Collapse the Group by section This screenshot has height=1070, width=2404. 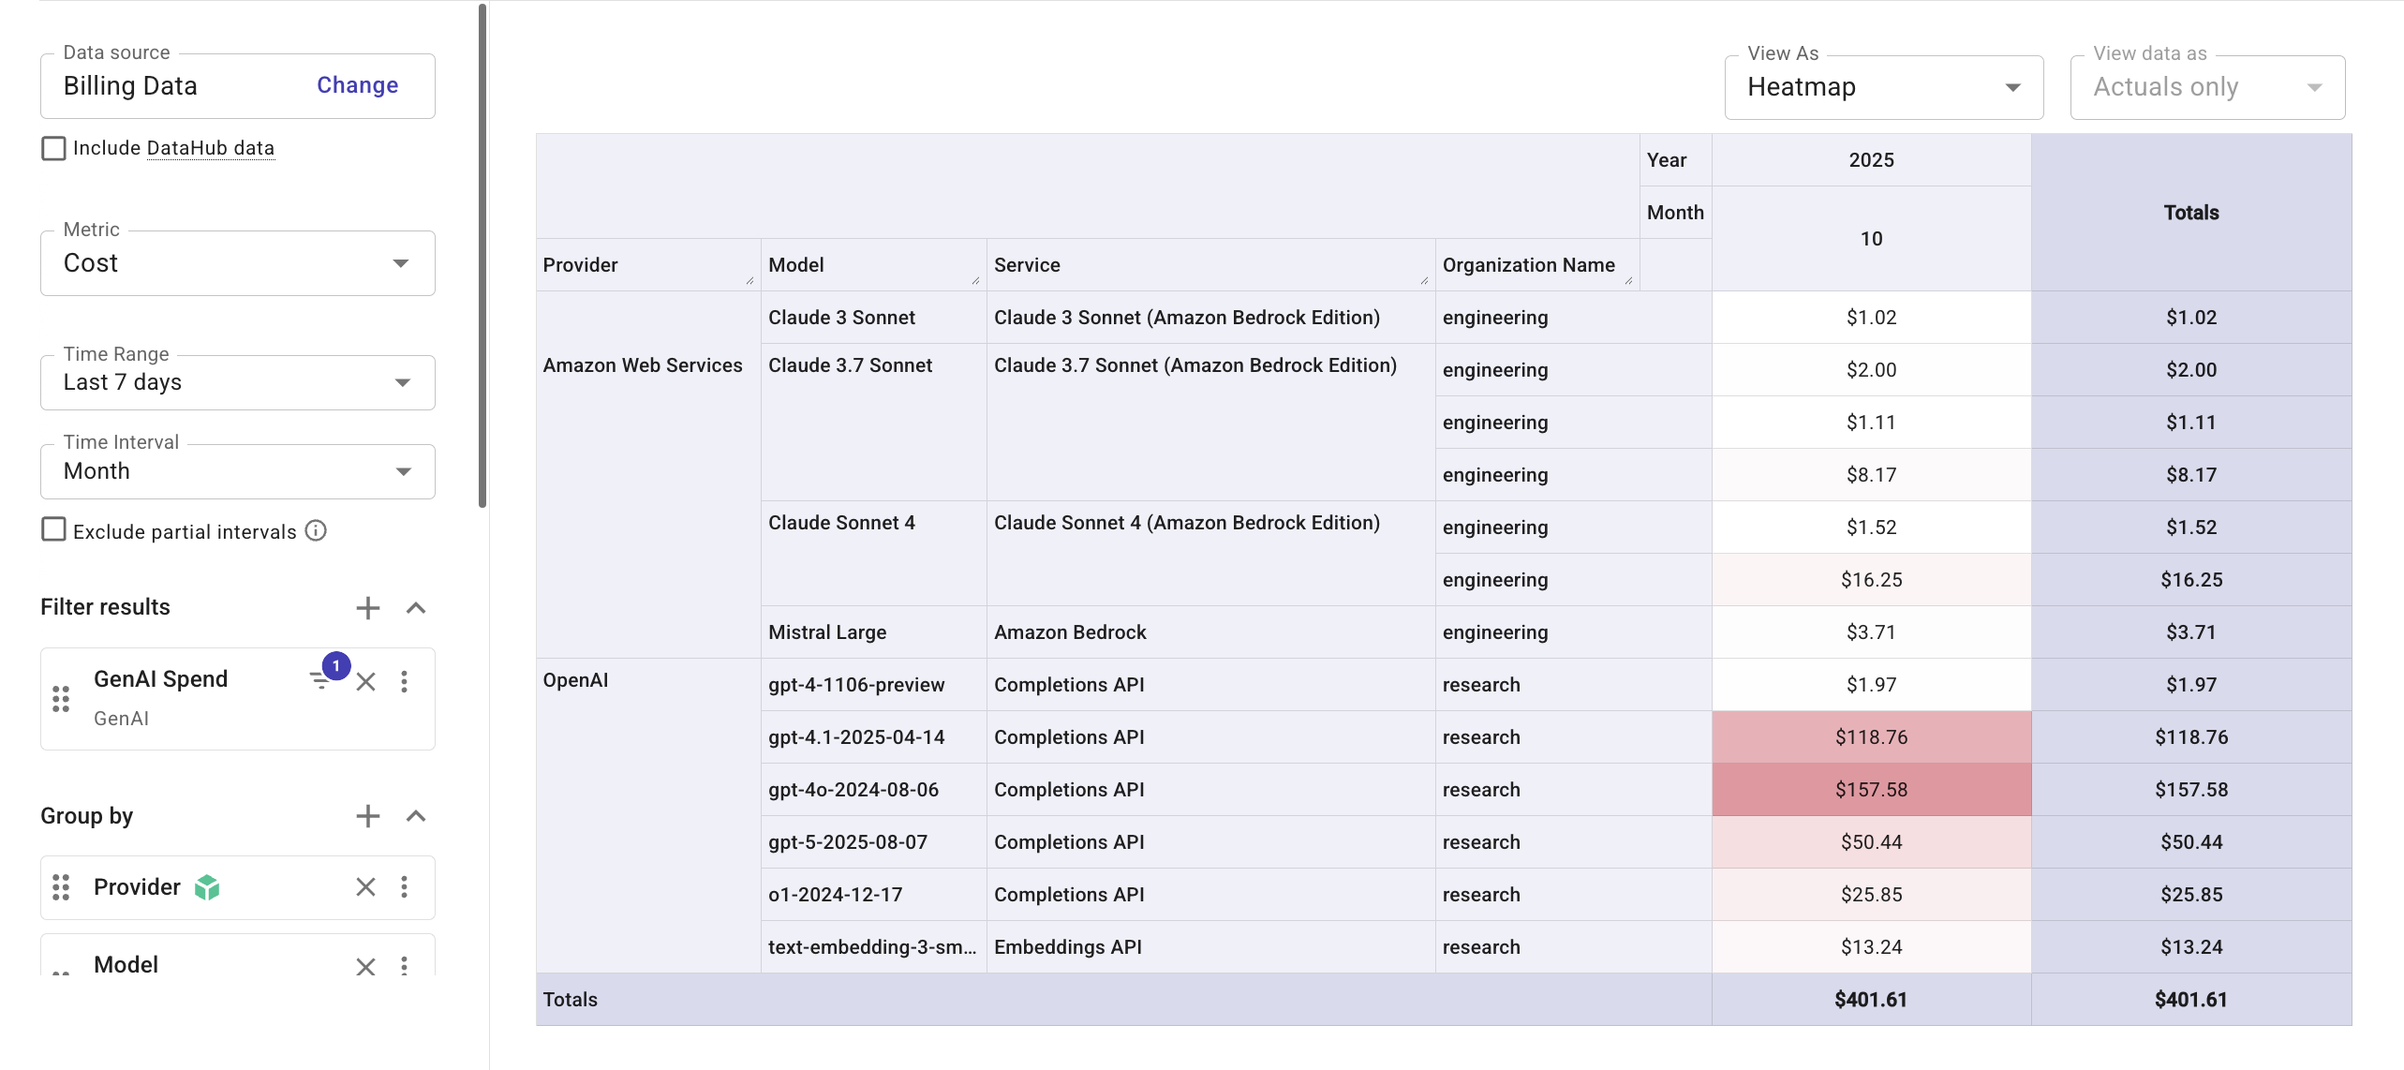[416, 816]
